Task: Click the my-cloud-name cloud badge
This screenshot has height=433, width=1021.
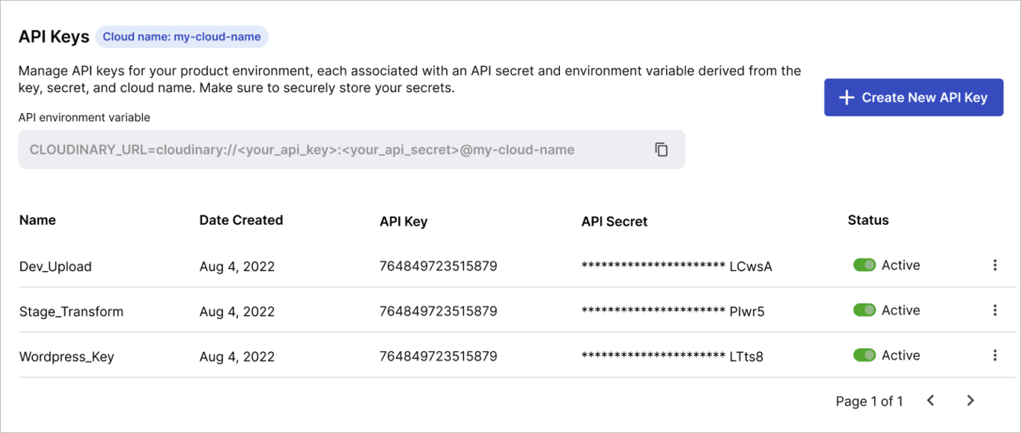Action: pyautogui.click(x=181, y=37)
